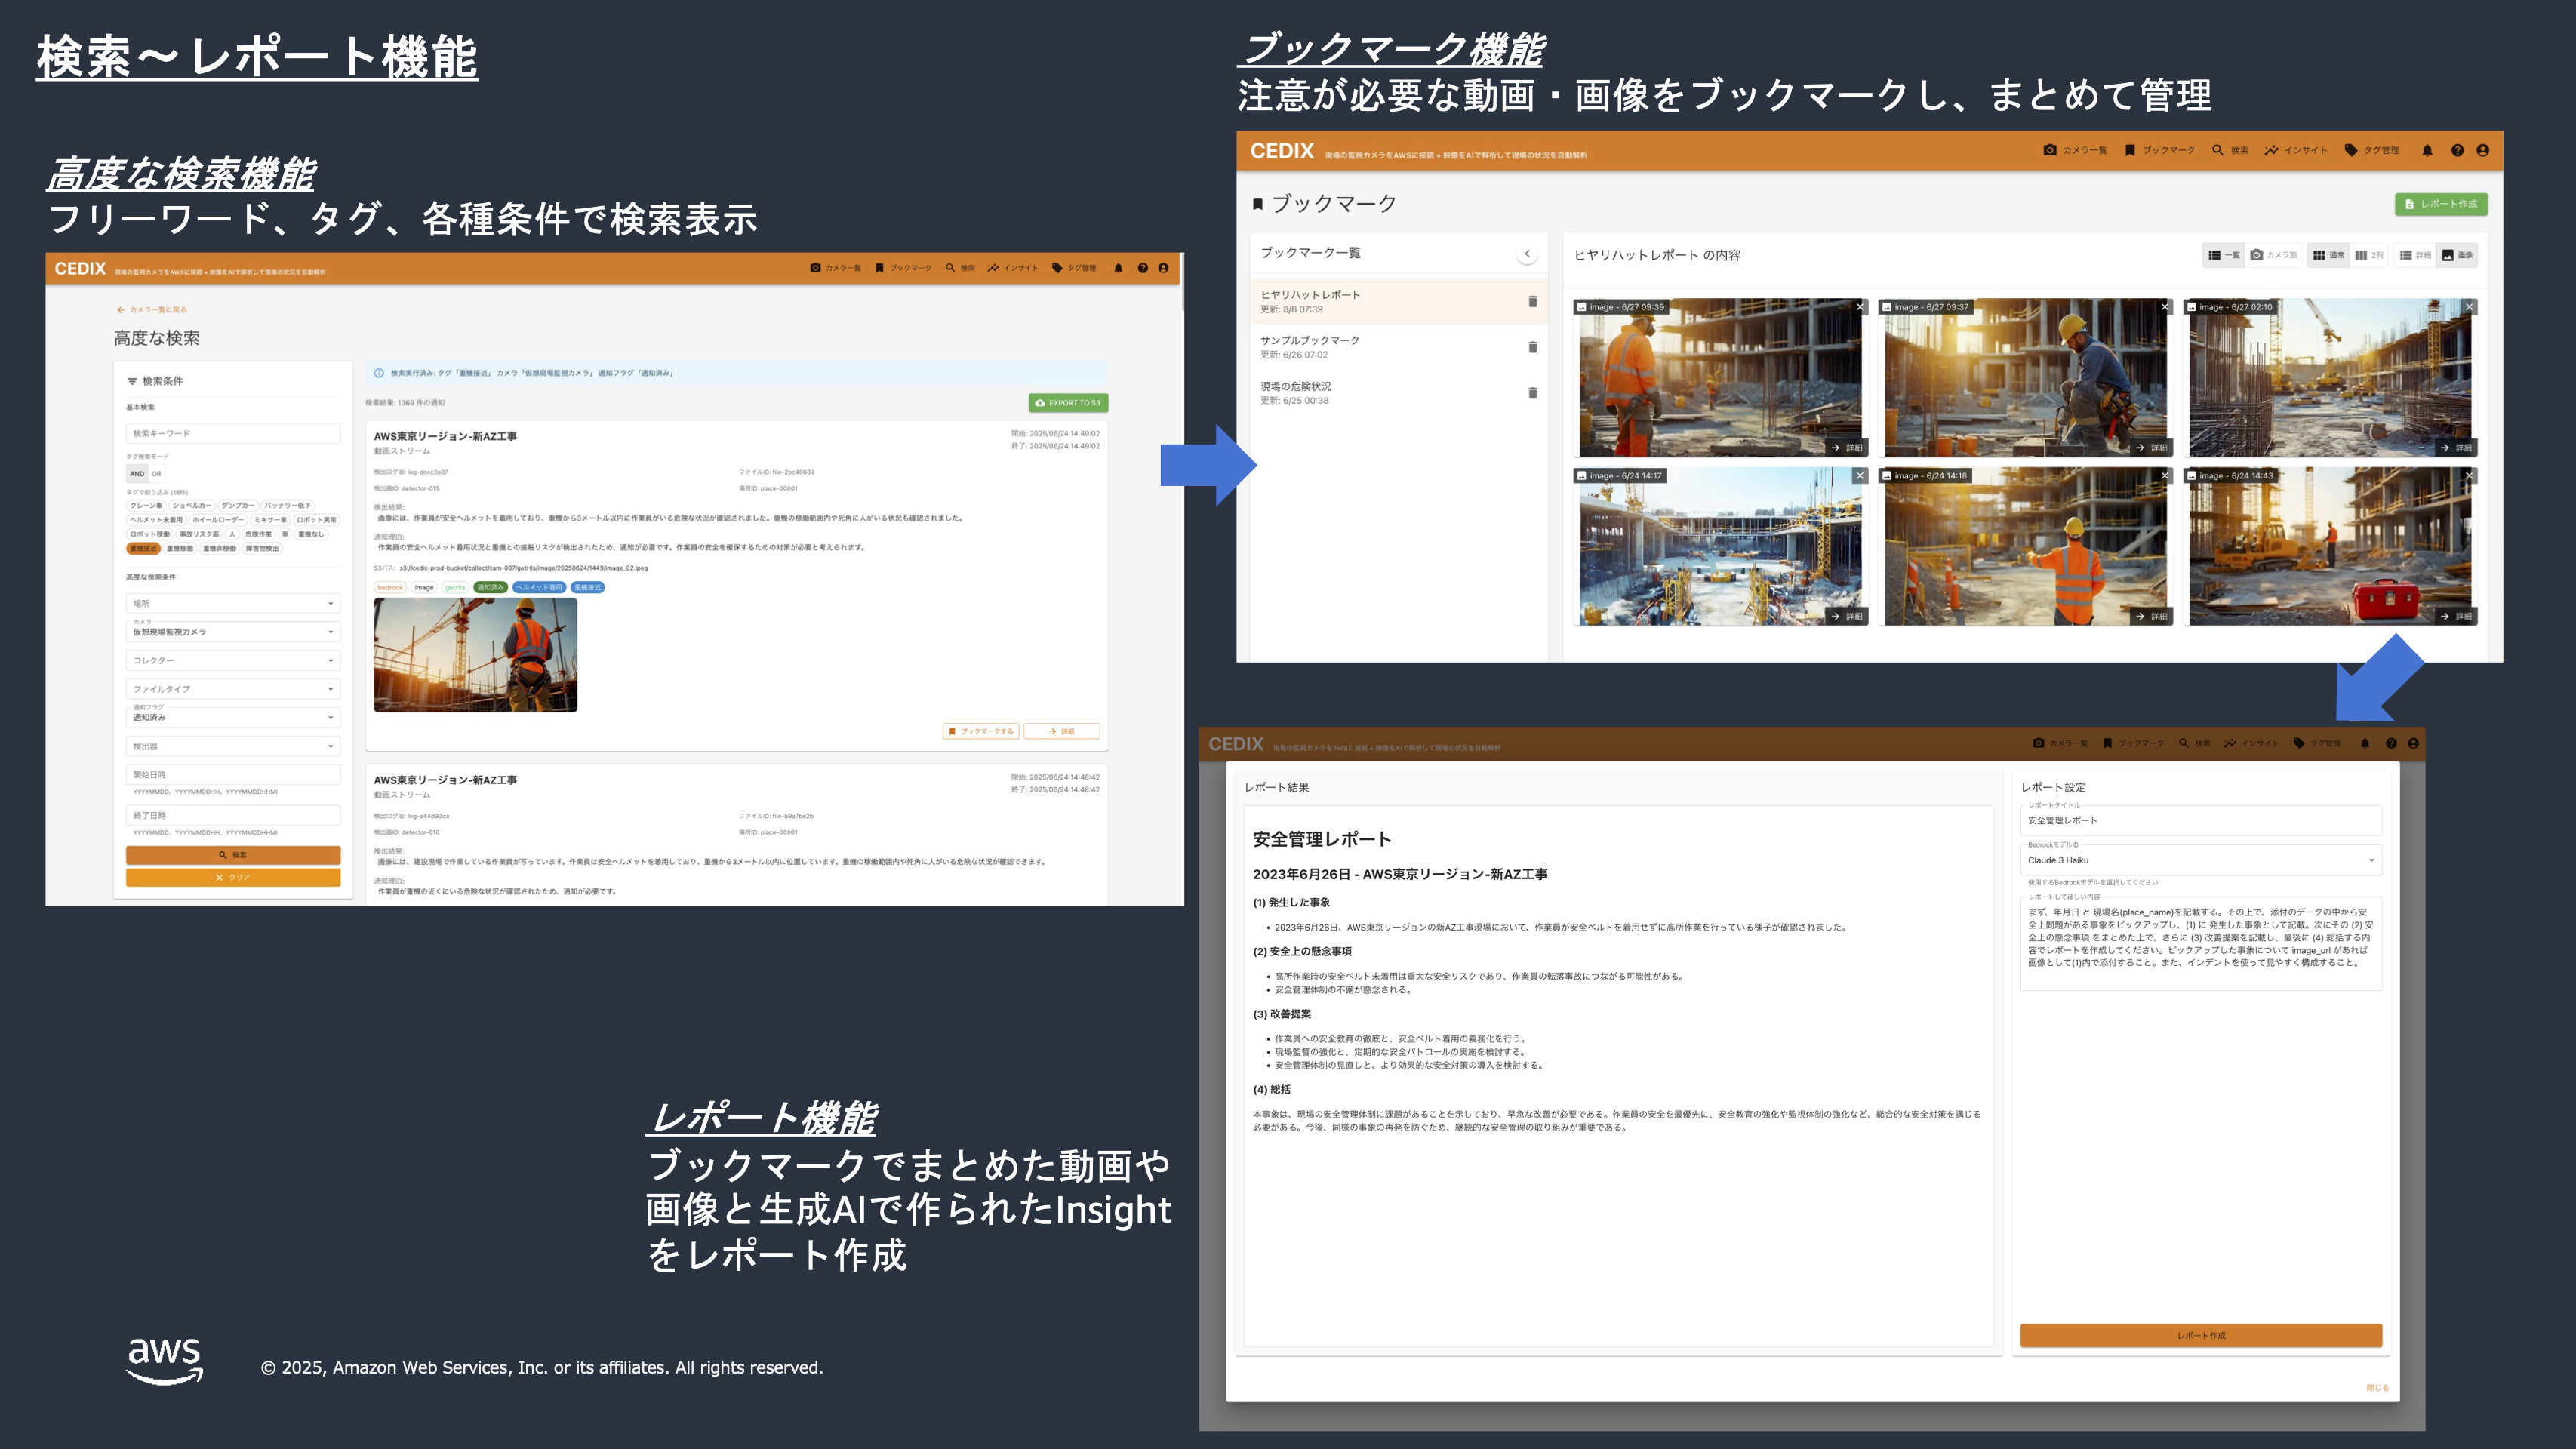Toggle the 重機接近 tag filter chip
Screen dimensions: 2576x1449
143,548
